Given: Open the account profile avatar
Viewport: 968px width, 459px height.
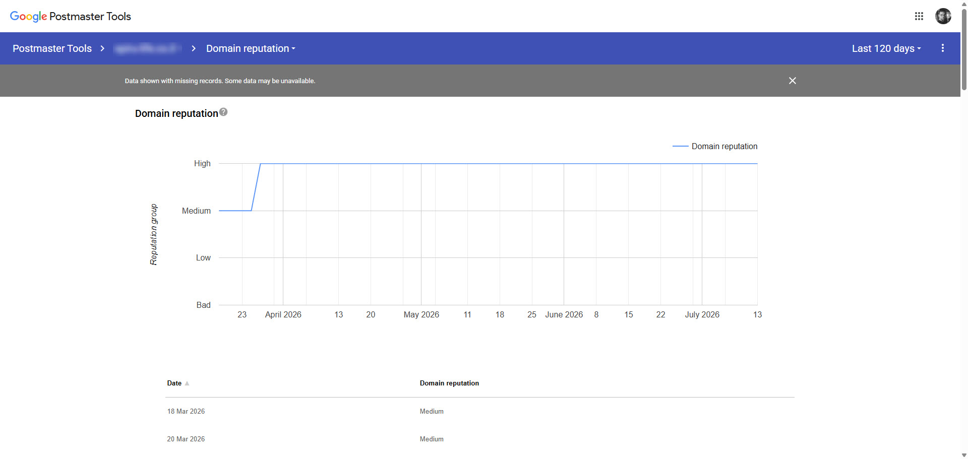Looking at the screenshot, I should 943,16.
